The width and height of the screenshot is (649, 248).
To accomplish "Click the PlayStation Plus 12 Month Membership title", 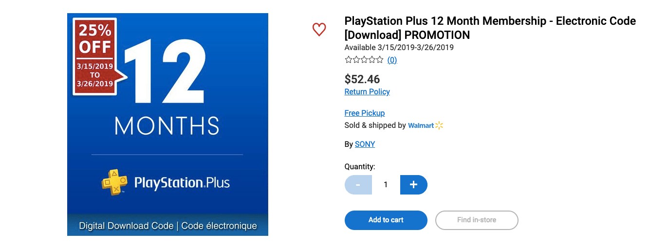I will click(x=490, y=28).
